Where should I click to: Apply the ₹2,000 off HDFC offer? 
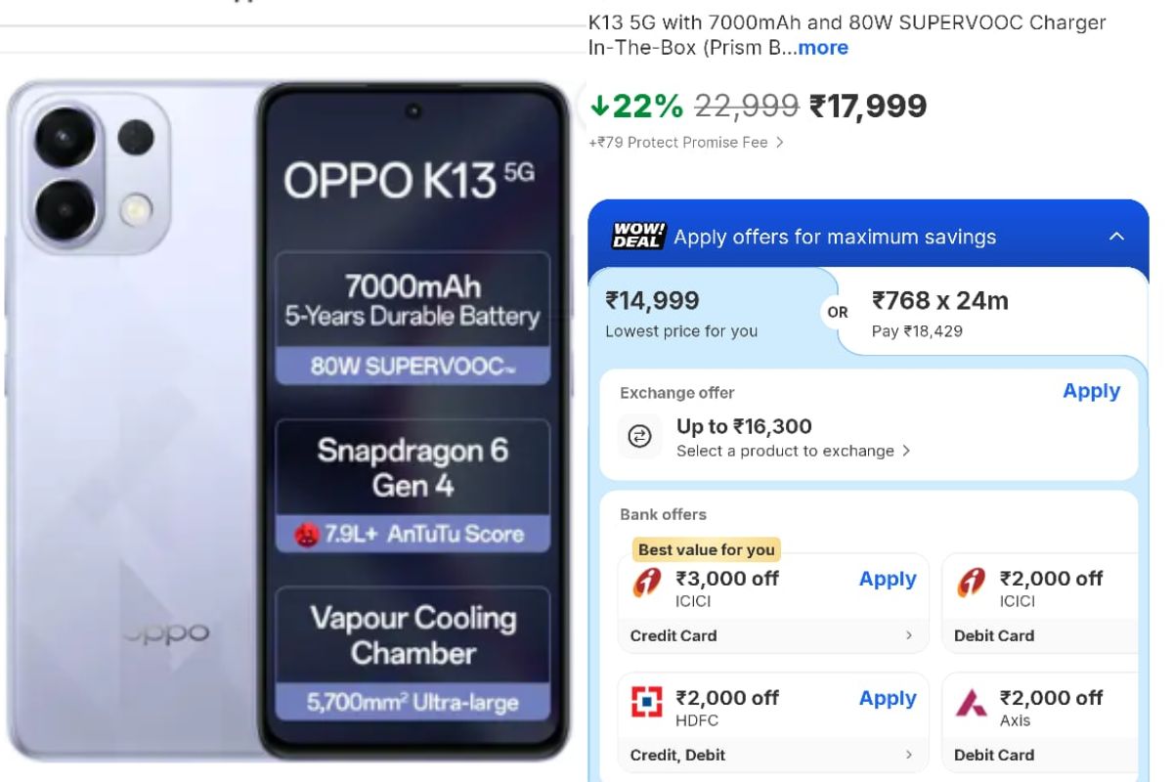[x=887, y=698]
